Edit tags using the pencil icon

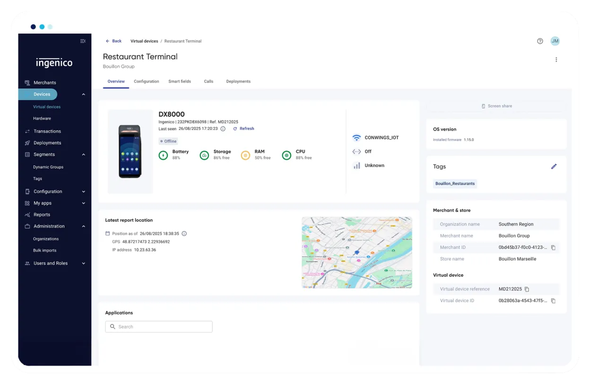(x=554, y=166)
